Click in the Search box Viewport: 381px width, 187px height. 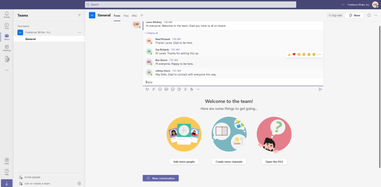[x=190, y=4]
